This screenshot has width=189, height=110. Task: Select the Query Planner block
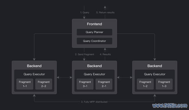coord(94,32)
